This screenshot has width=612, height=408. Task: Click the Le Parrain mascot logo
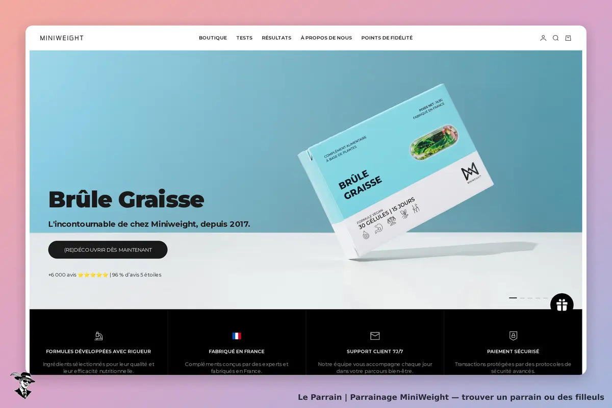click(22, 385)
